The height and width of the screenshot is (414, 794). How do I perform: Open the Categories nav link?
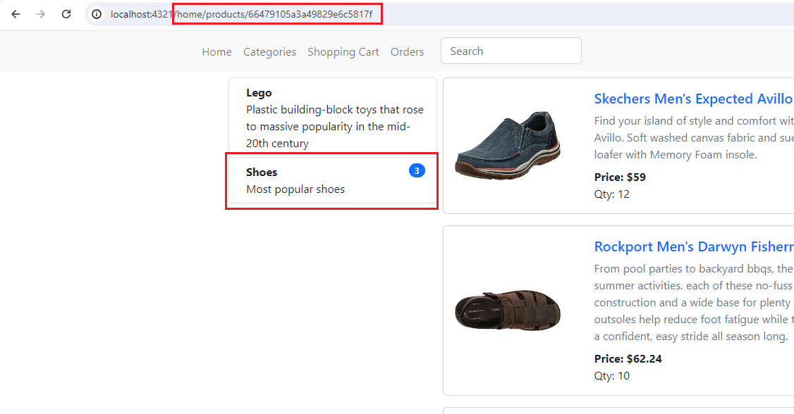[x=269, y=51]
